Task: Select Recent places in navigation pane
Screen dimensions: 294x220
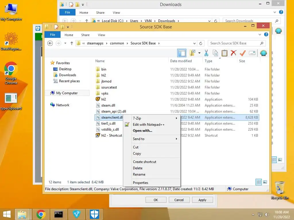Action: click(67, 81)
